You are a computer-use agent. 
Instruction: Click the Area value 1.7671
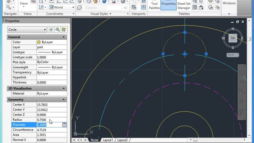[x=52, y=135]
